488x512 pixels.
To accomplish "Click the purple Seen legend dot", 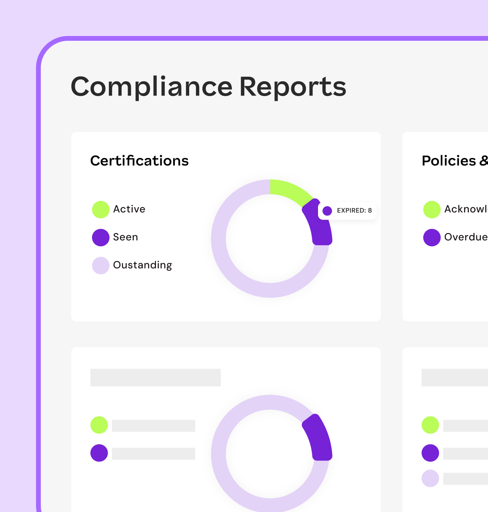I will (101, 238).
